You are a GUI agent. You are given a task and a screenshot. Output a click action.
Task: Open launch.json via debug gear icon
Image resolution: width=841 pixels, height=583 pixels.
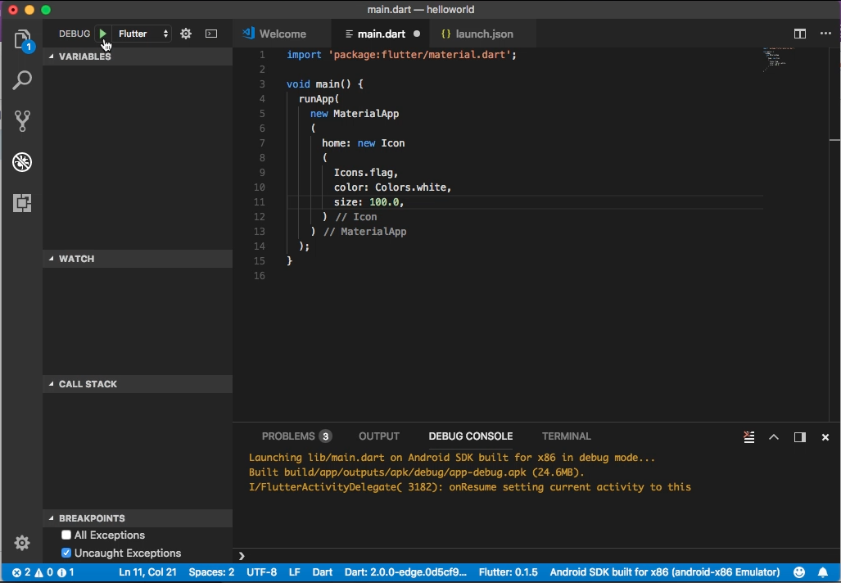pos(186,34)
